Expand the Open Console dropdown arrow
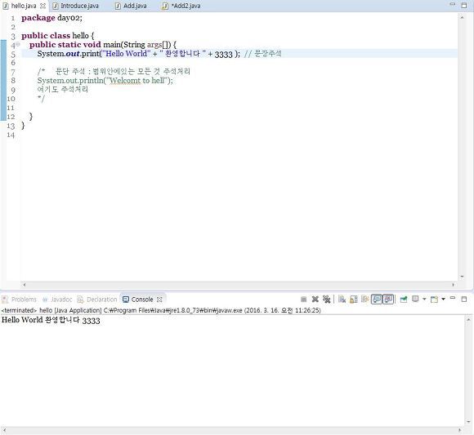The height and width of the screenshot is (435, 474). [x=443, y=300]
